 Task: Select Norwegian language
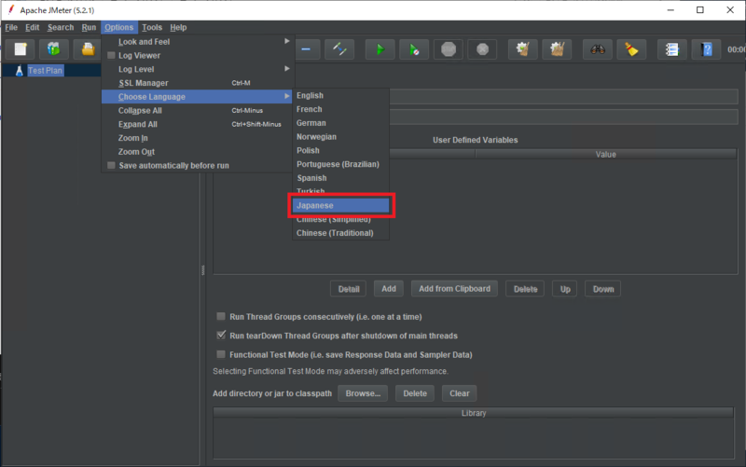[340, 136]
